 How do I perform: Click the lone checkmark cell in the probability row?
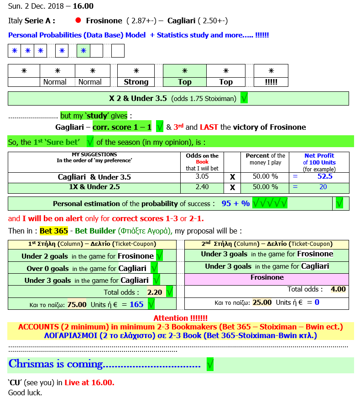pos(339,203)
